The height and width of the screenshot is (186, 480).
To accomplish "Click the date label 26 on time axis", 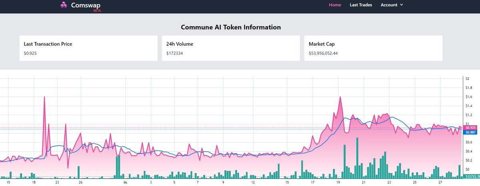I will click(80, 182).
